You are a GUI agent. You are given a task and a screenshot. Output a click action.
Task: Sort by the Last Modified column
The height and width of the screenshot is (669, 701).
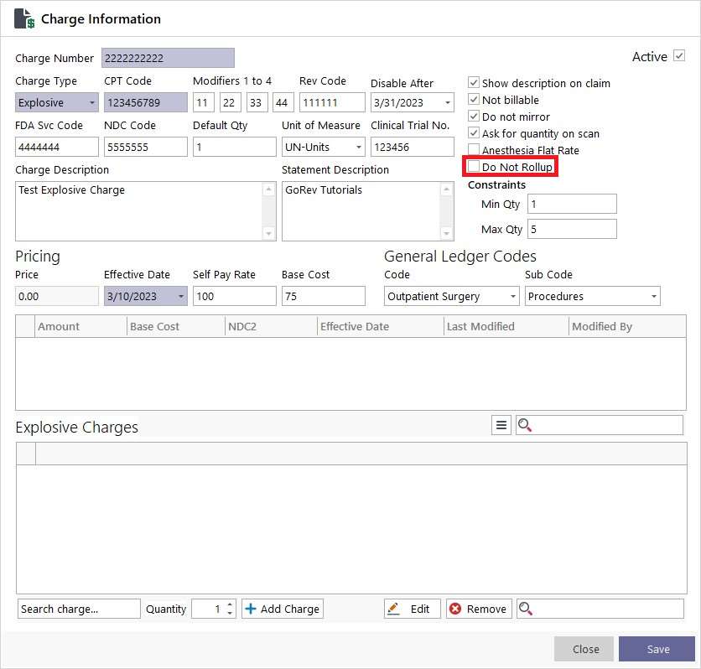coord(506,326)
